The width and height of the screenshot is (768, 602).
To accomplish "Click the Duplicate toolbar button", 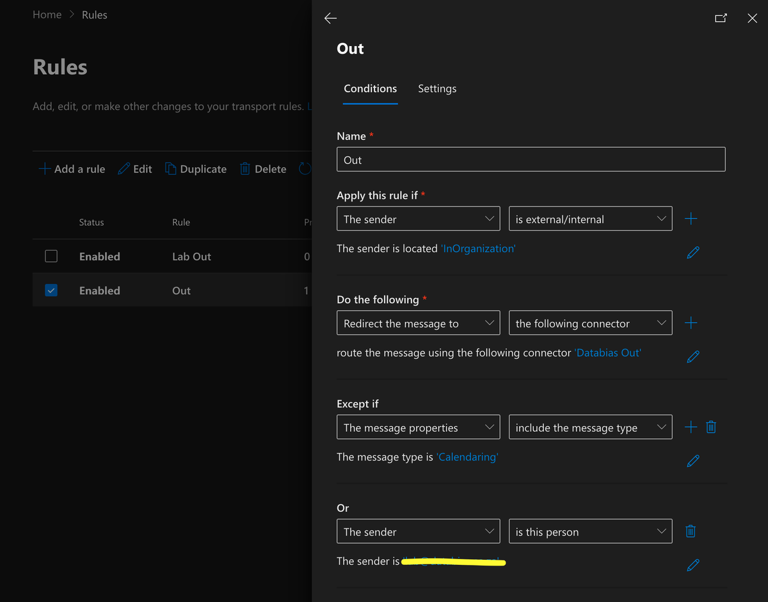I will tap(196, 169).
